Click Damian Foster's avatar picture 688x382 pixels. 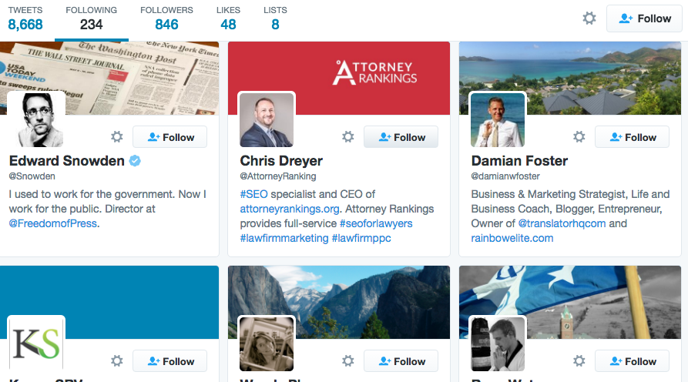point(498,120)
